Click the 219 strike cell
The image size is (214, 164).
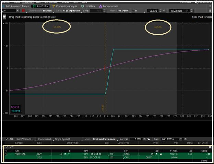(116, 154)
